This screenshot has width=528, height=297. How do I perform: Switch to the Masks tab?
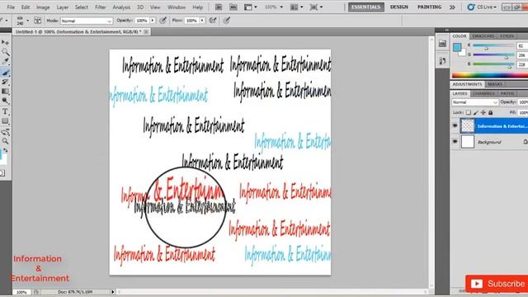click(495, 84)
